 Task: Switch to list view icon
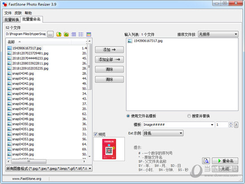click(x=81, y=34)
